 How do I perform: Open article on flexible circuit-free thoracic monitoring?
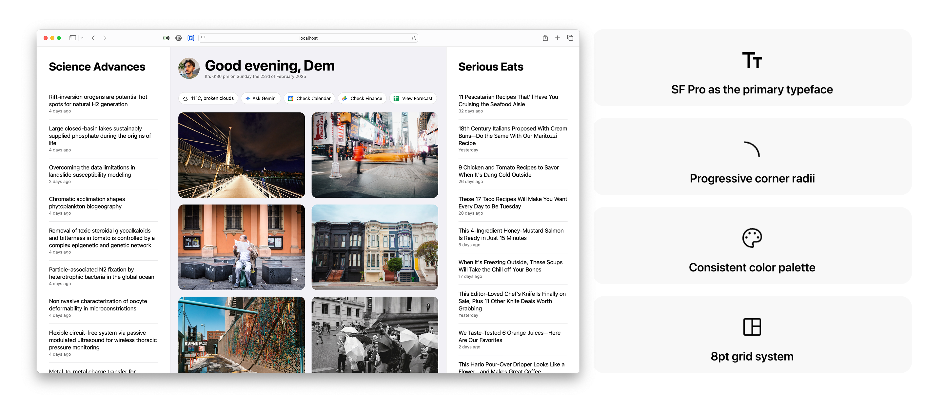point(104,343)
